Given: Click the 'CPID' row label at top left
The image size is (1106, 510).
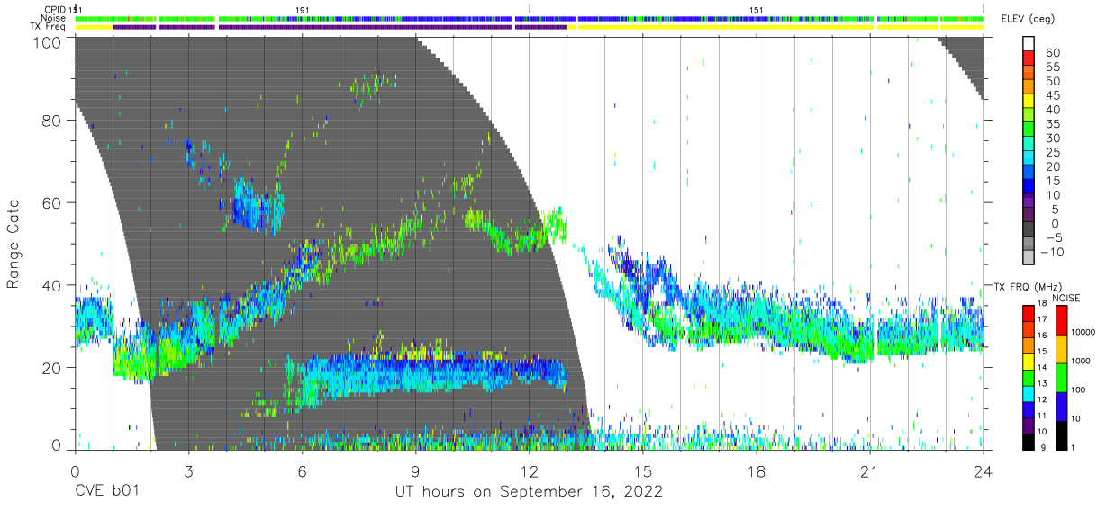Looking at the screenshot, I should point(55,10).
